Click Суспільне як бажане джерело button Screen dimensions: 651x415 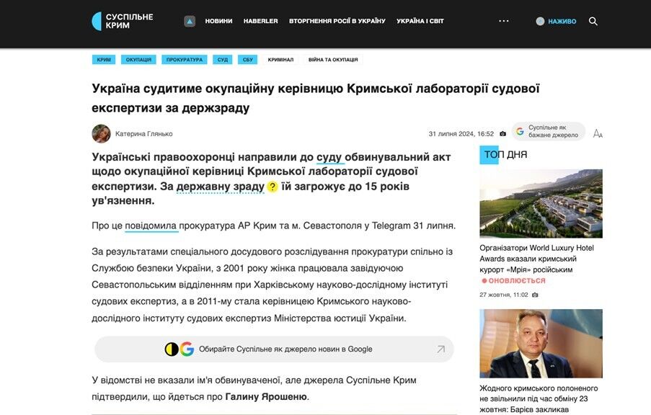coord(549,131)
